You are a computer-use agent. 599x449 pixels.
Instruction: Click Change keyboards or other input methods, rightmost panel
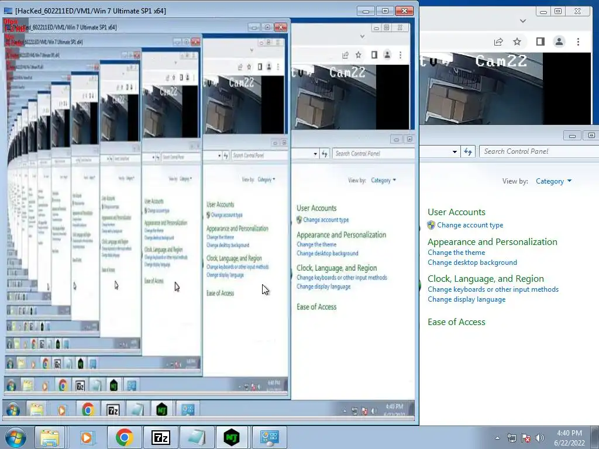(x=493, y=289)
